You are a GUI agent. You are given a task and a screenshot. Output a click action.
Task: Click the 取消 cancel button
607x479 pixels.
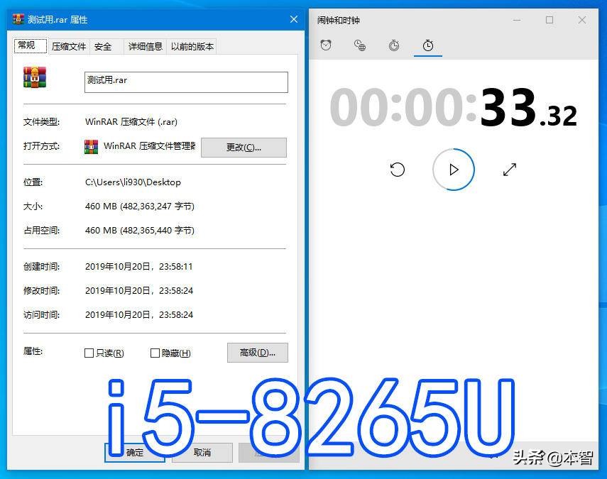point(202,453)
